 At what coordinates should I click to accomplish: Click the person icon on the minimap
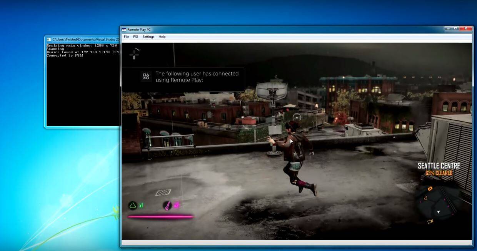425,198
